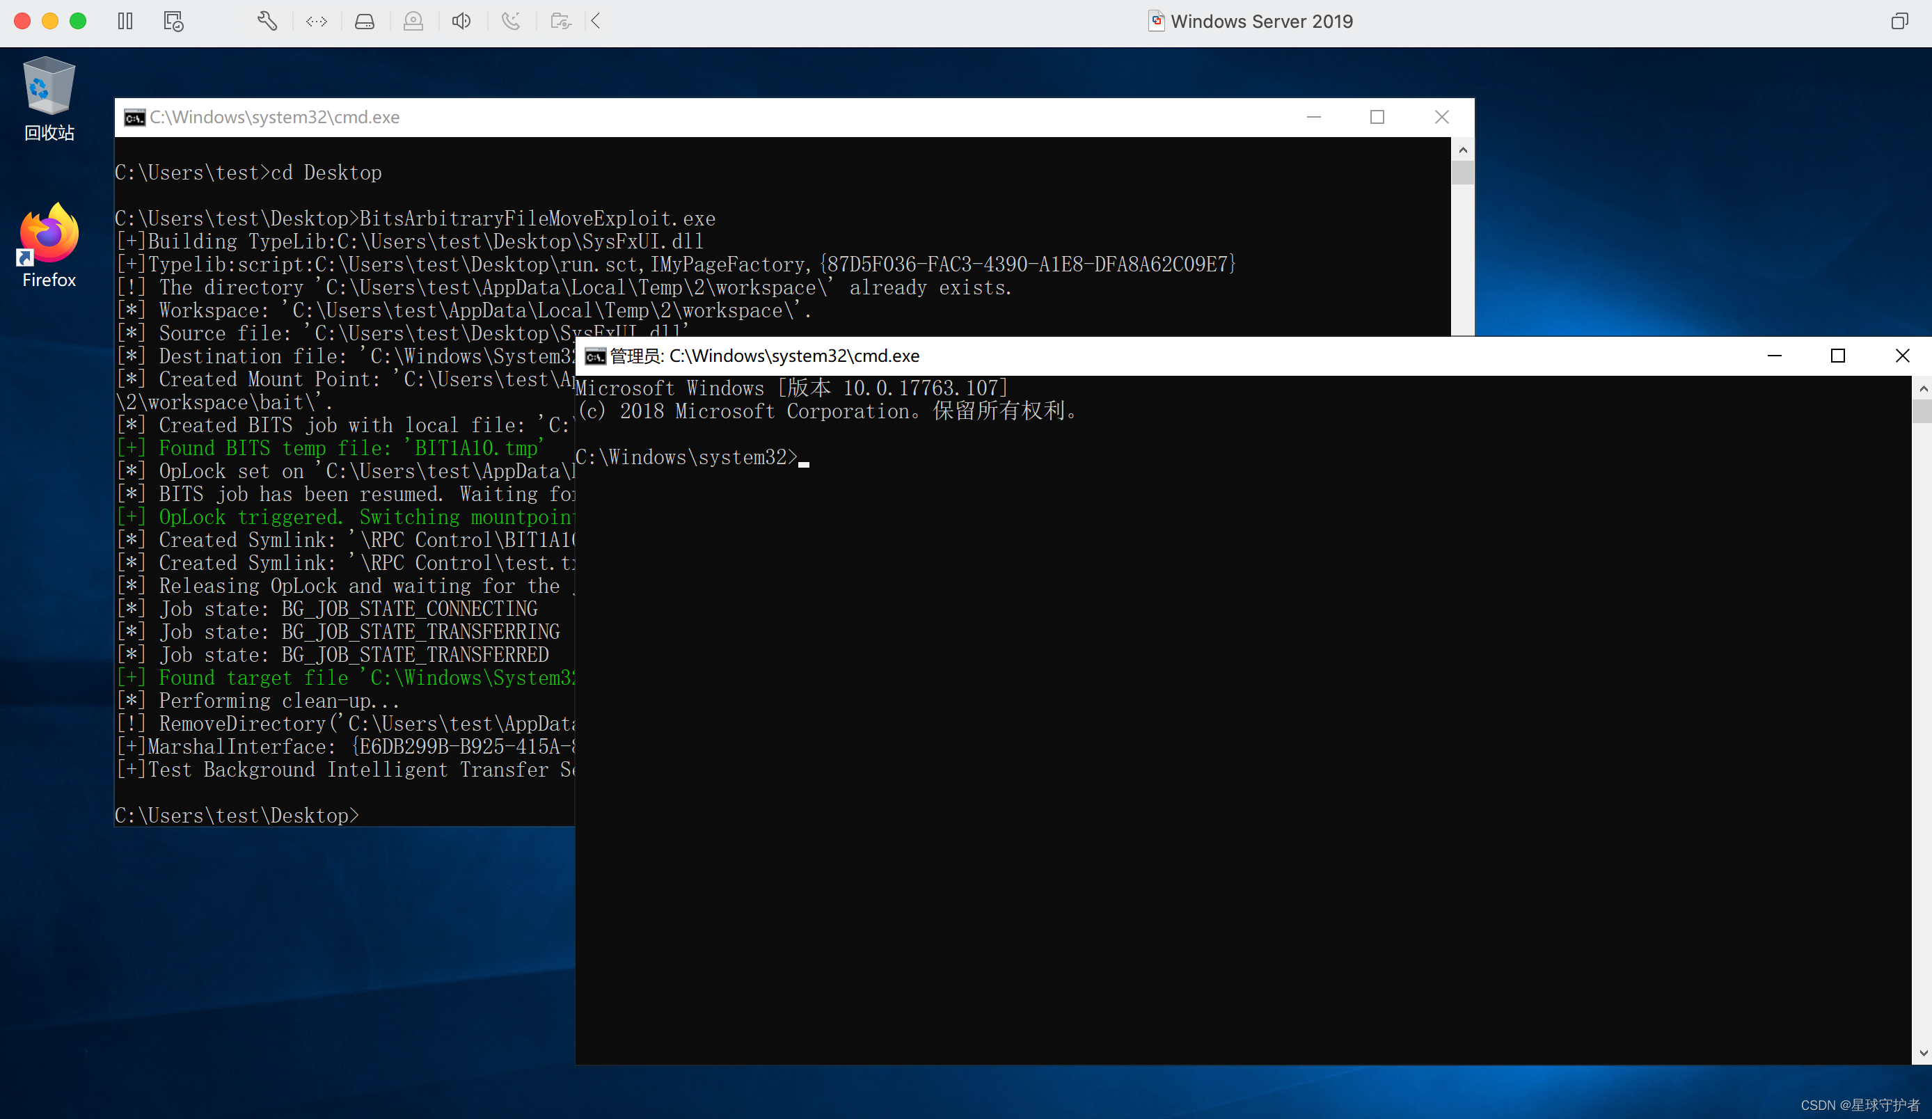The width and height of the screenshot is (1932, 1119).
Task: Minimize the 管理员 cmd window
Action: pyautogui.click(x=1775, y=355)
